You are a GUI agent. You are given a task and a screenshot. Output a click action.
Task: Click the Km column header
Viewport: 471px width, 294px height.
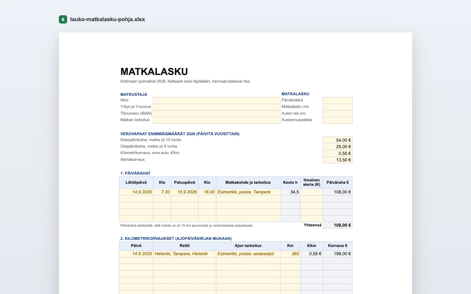[x=290, y=246]
